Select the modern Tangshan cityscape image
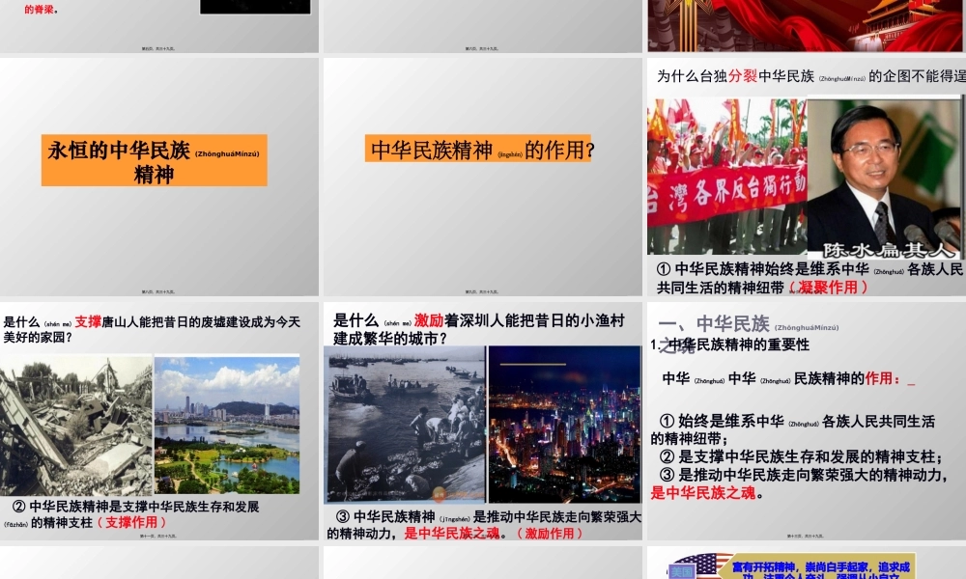The image size is (966, 579). pos(235,425)
